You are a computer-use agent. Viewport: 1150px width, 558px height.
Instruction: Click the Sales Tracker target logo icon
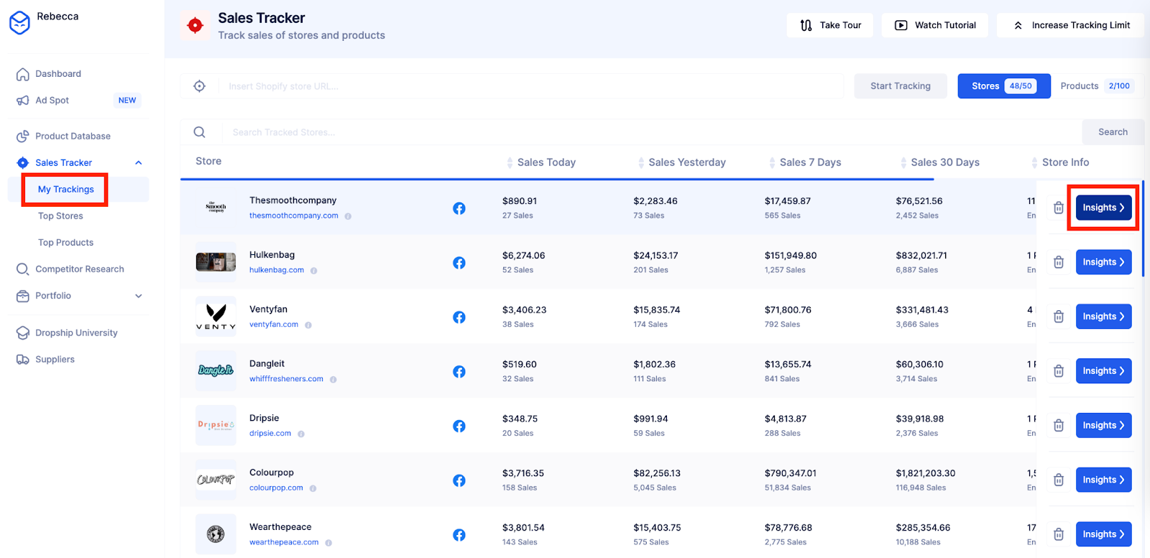195,25
